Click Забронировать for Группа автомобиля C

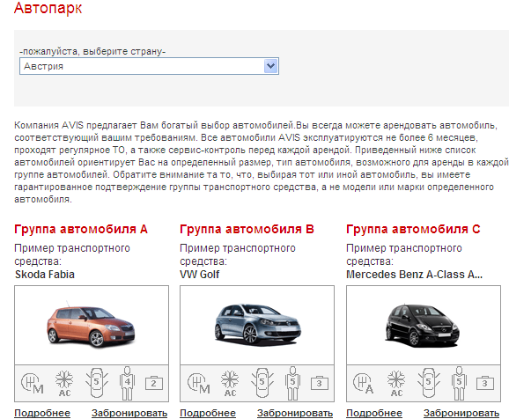[461, 413]
